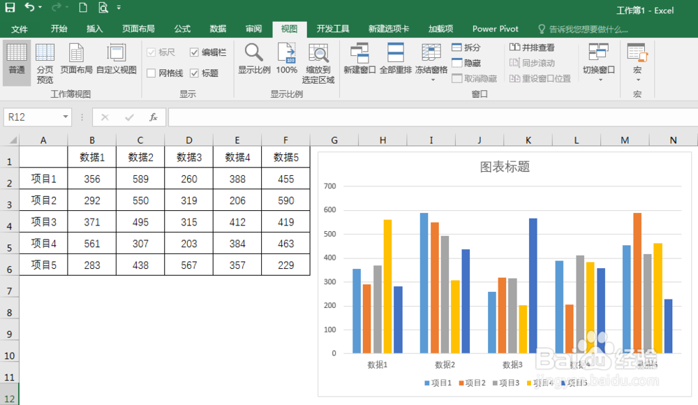Click the chart title 图表标题
Image resolution: width=698 pixels, height=405 pixels.
pyautogui.click(x=505, y=167)
